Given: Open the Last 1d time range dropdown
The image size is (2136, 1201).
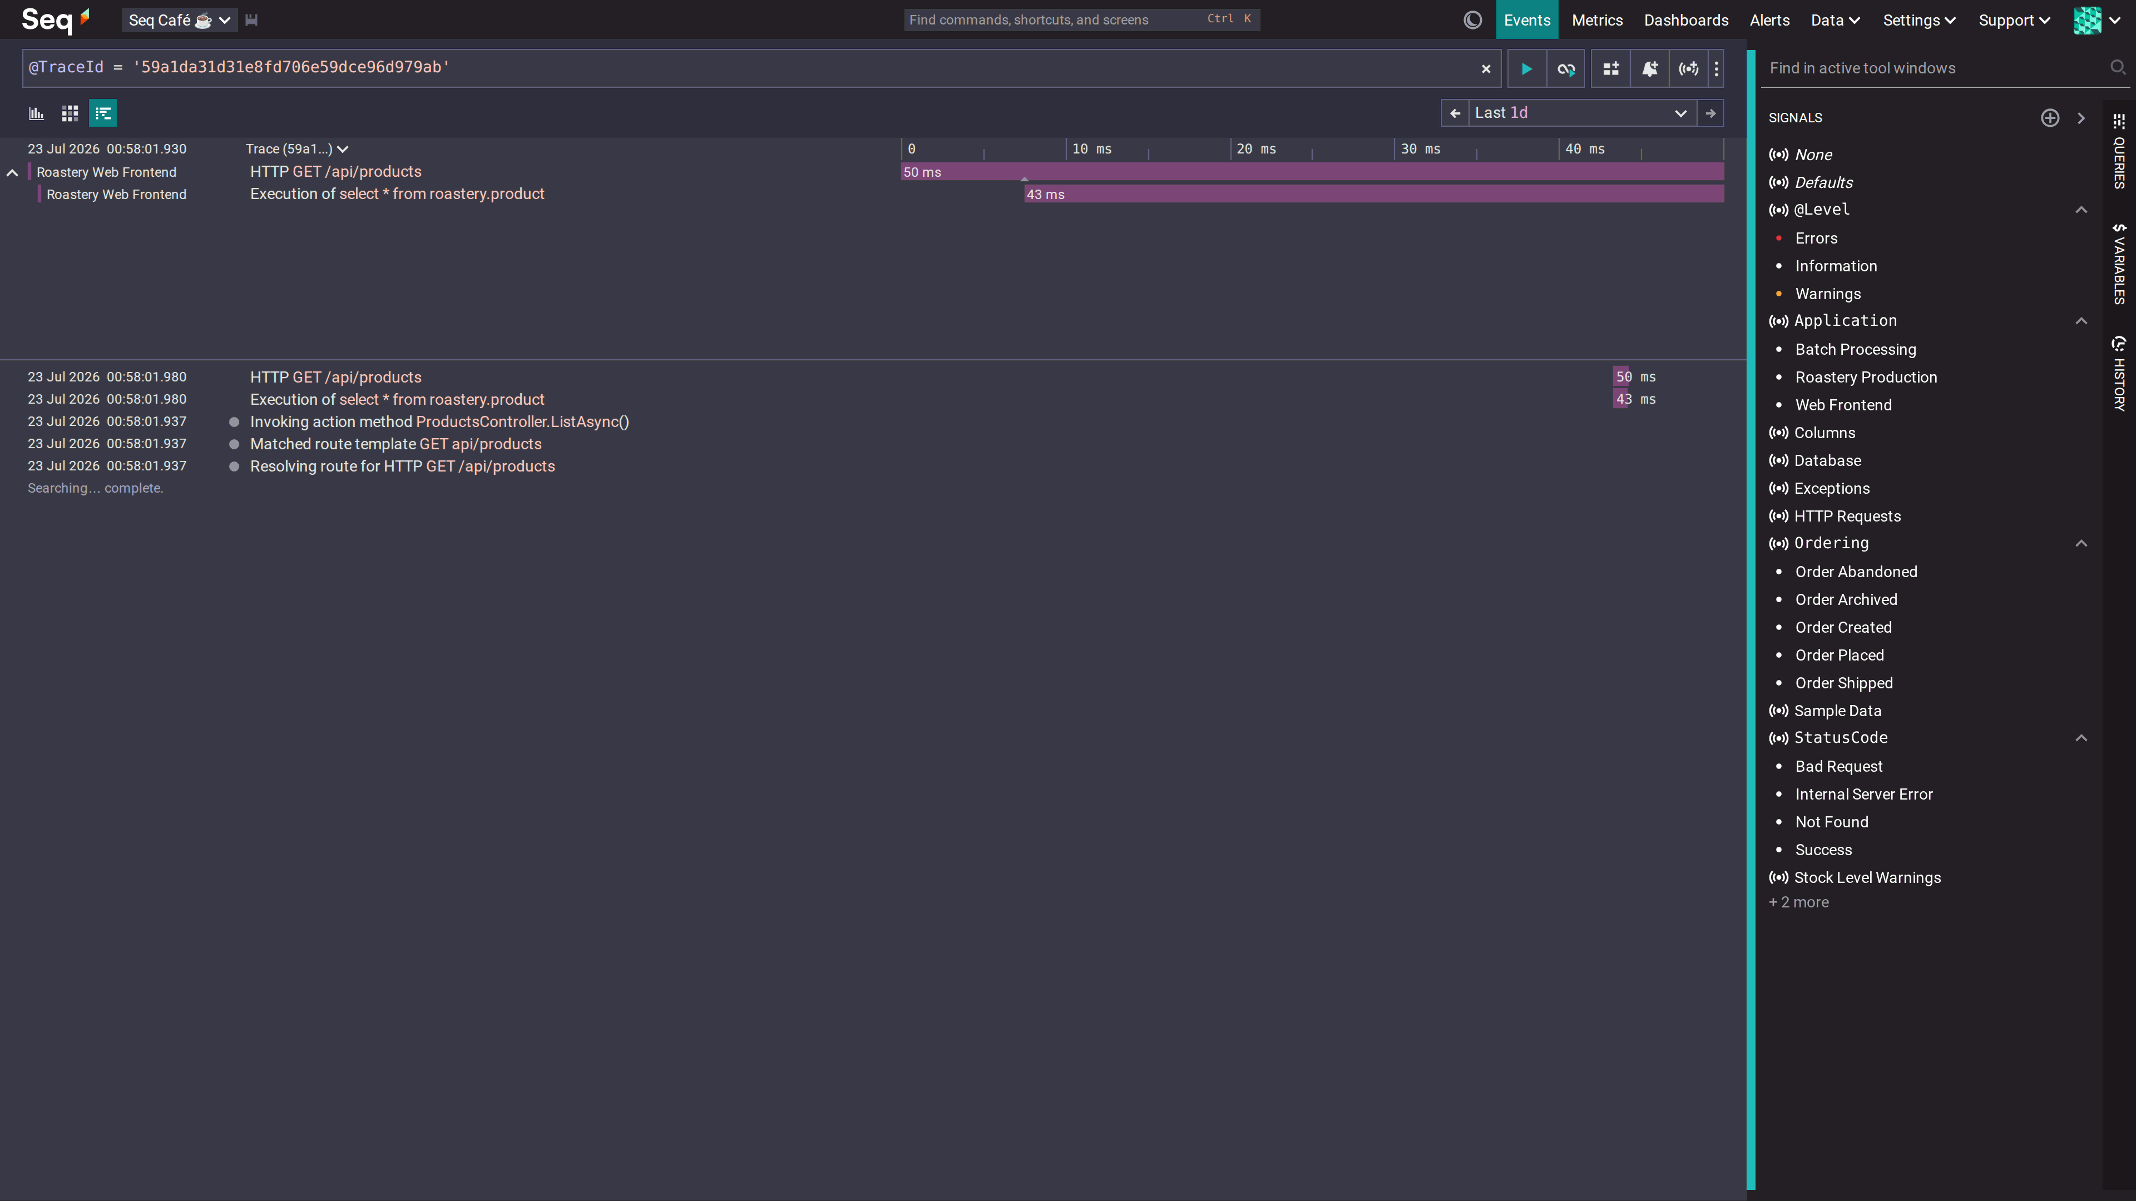Looking at the screenshot, I should coord(1582,113).
